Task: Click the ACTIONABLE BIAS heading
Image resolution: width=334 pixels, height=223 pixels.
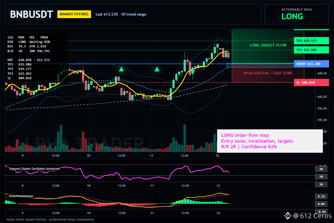Action: 296,9
